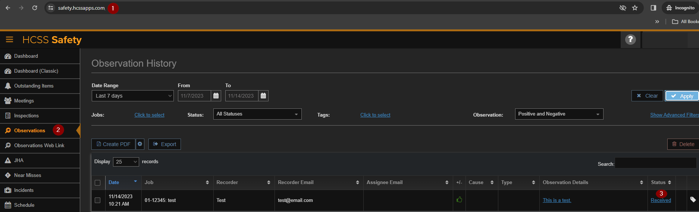Check the 11/14/2023 observation row checkbox
This screenshot has height=212, width=699.
coord(98,200)
